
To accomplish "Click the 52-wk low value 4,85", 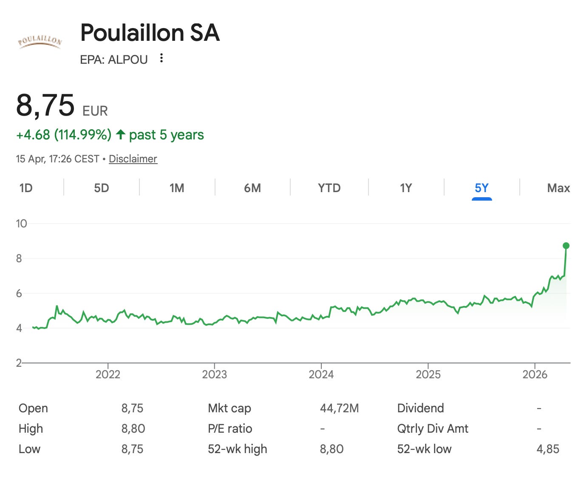I will click(x=548, y=449).
